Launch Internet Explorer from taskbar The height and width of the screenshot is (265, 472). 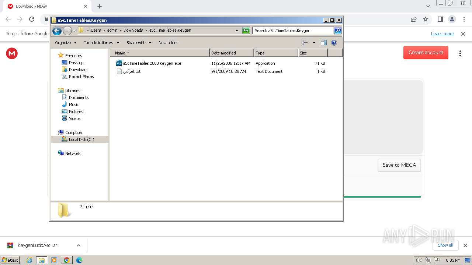pyautogui.click(x=29, y=260)
